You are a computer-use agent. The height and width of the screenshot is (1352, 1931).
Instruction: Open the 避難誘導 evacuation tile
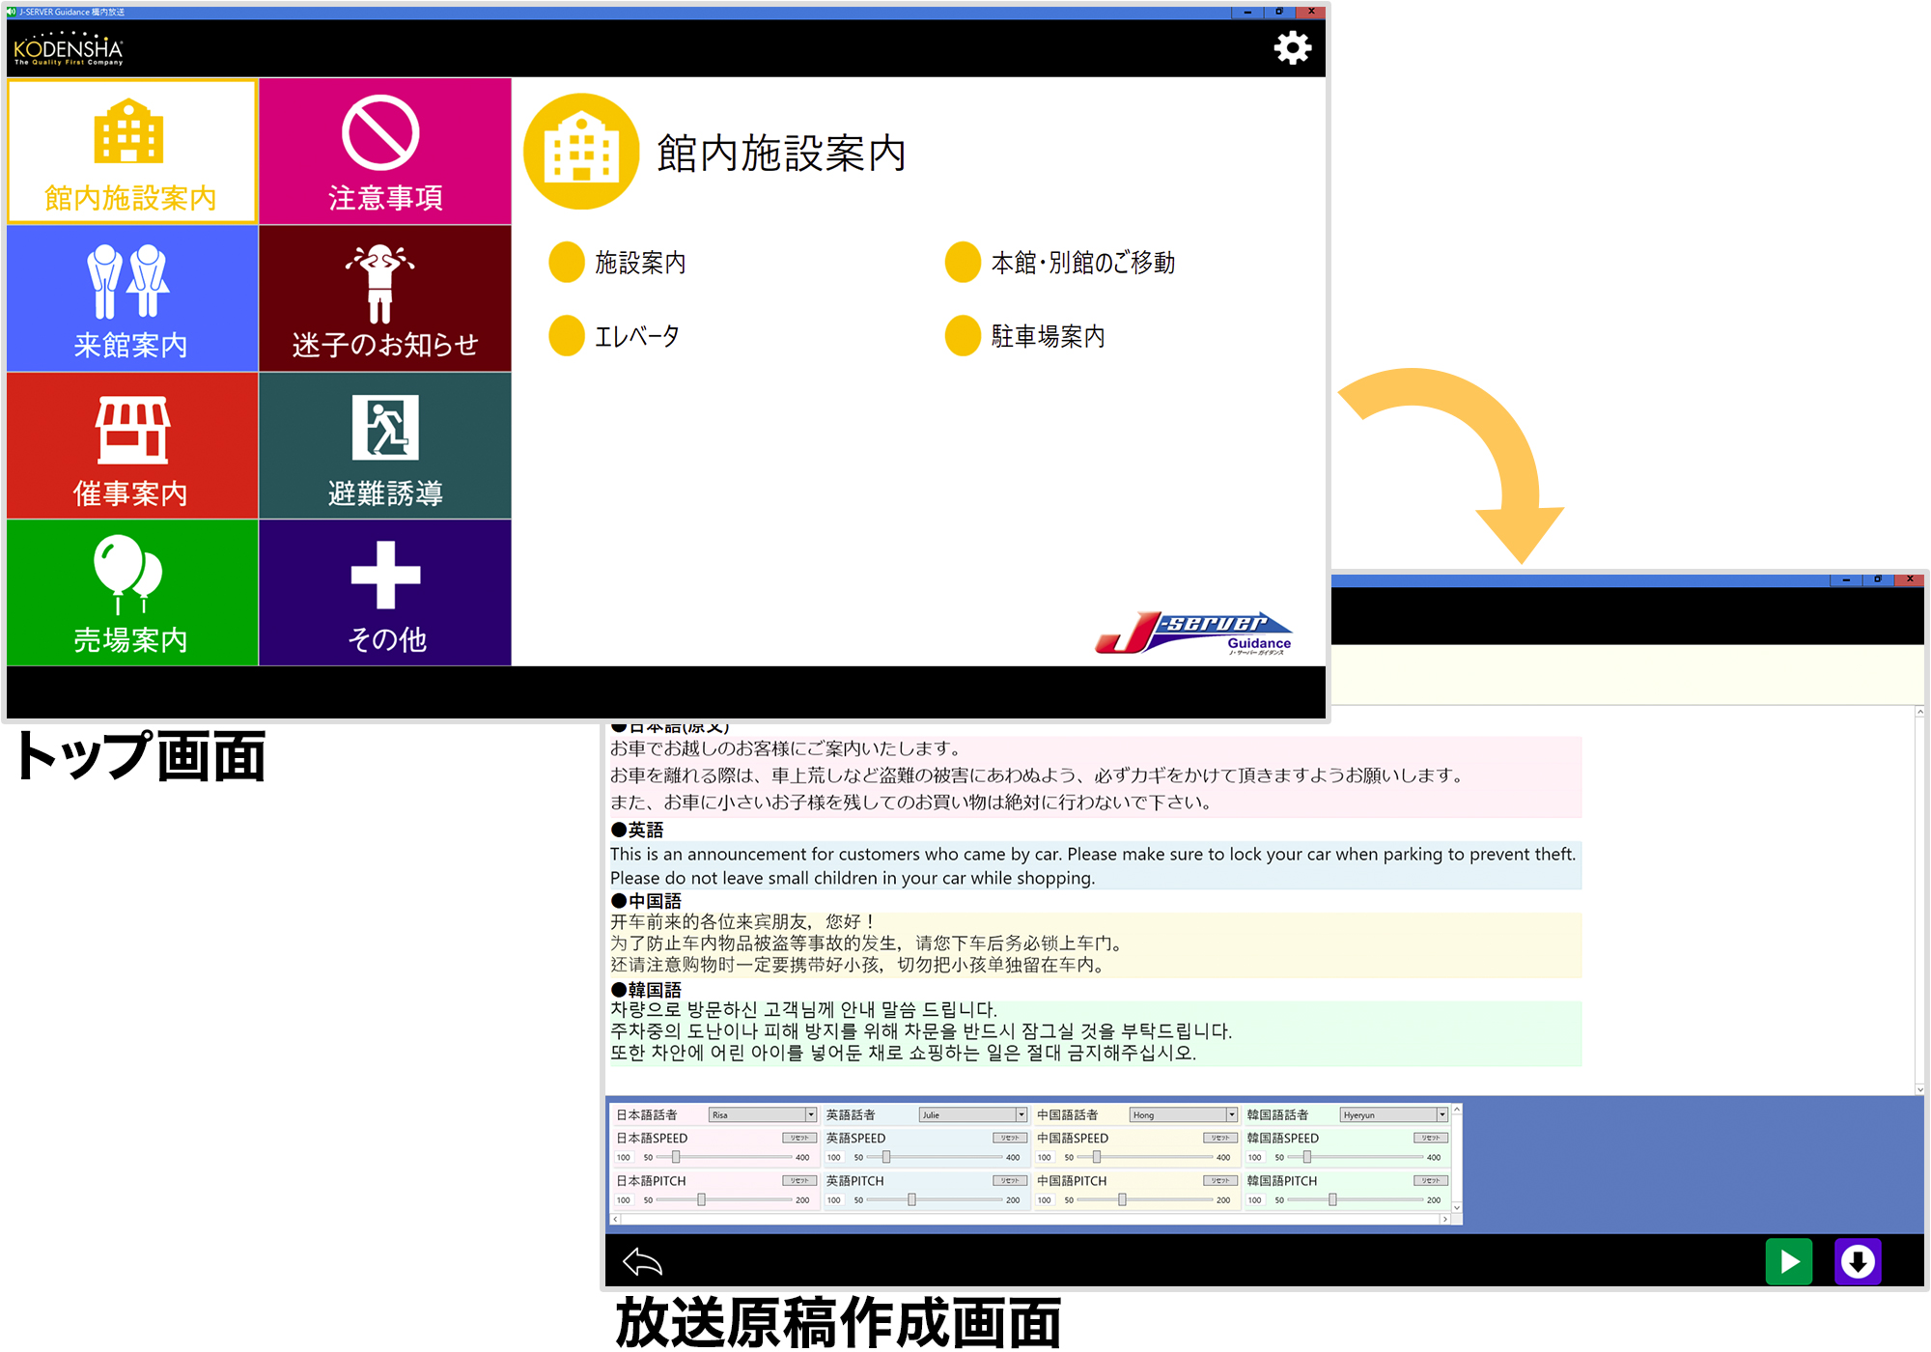(384, 445)
